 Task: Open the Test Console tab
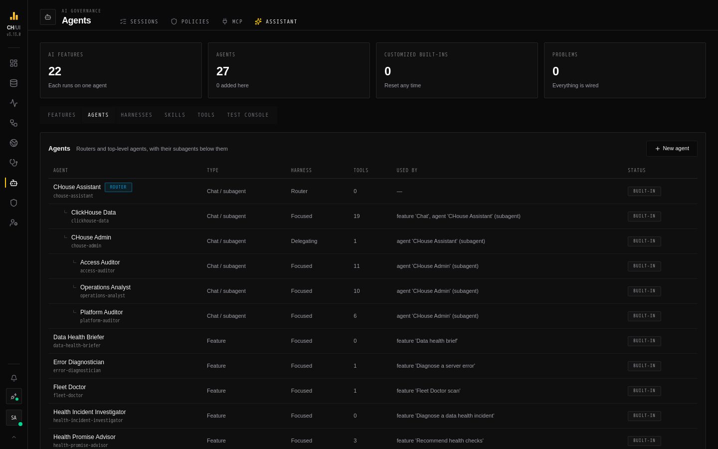(248, 115)
